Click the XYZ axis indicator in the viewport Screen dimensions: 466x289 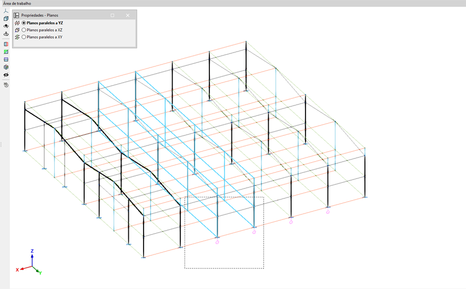29,262
